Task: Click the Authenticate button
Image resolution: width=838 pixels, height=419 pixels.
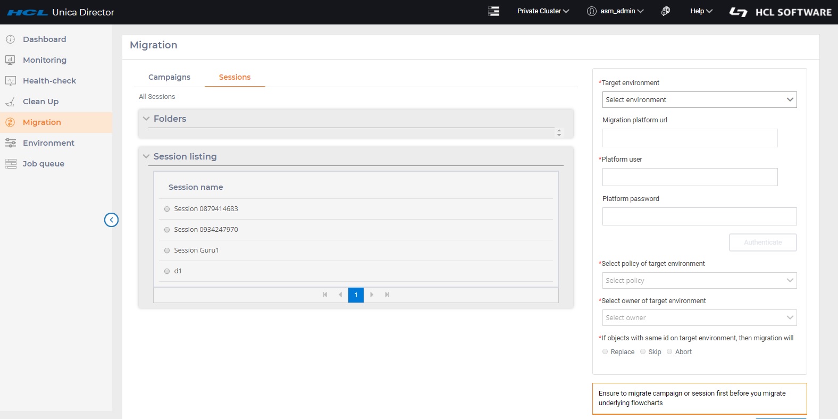Action: click(762, 242)
